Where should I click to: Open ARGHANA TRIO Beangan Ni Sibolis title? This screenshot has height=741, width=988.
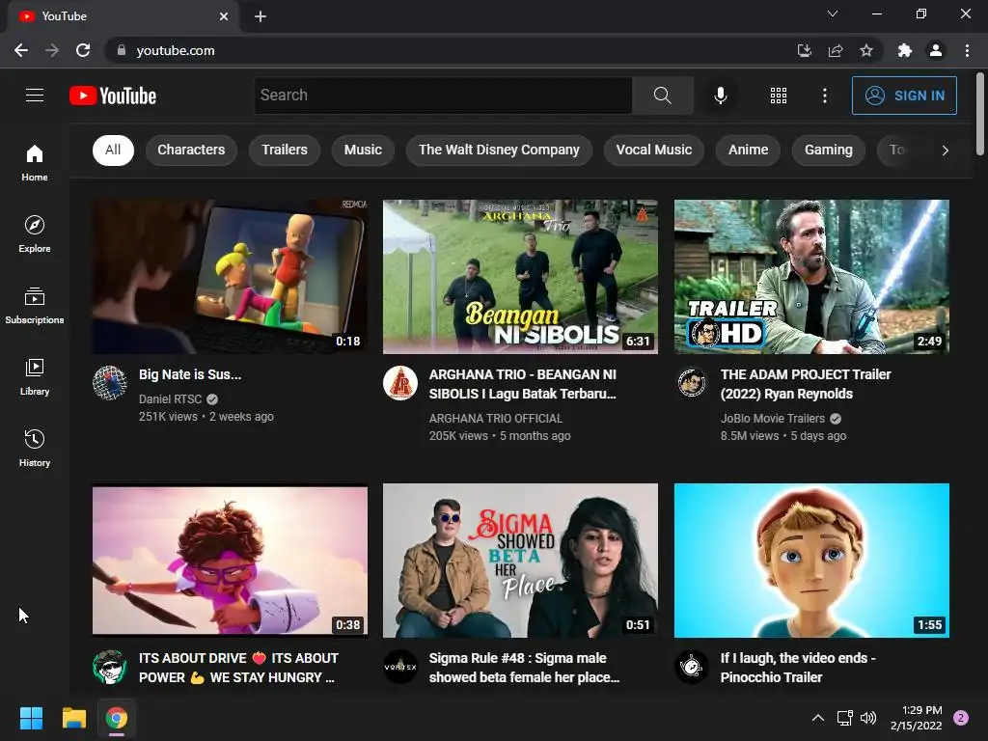[x=522, y=384]
